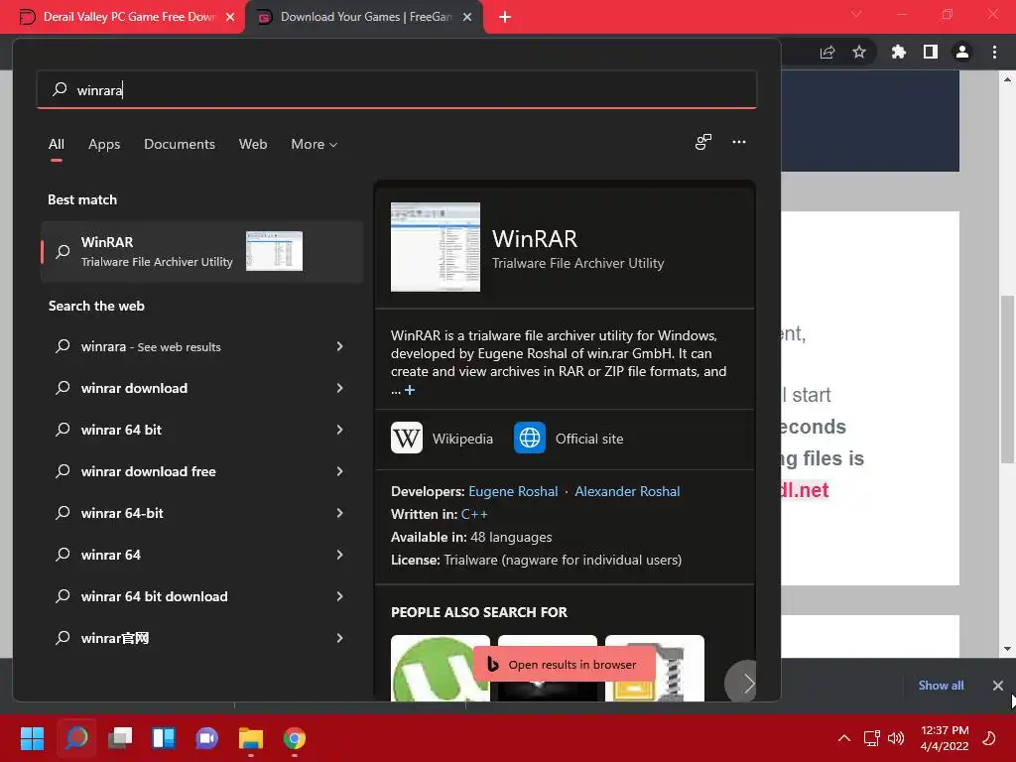Image resolution: width=1016 pixels, height=762 pixels.
Task: Open the Wikipedia link for WinRAR
Action: click(442, 438)
